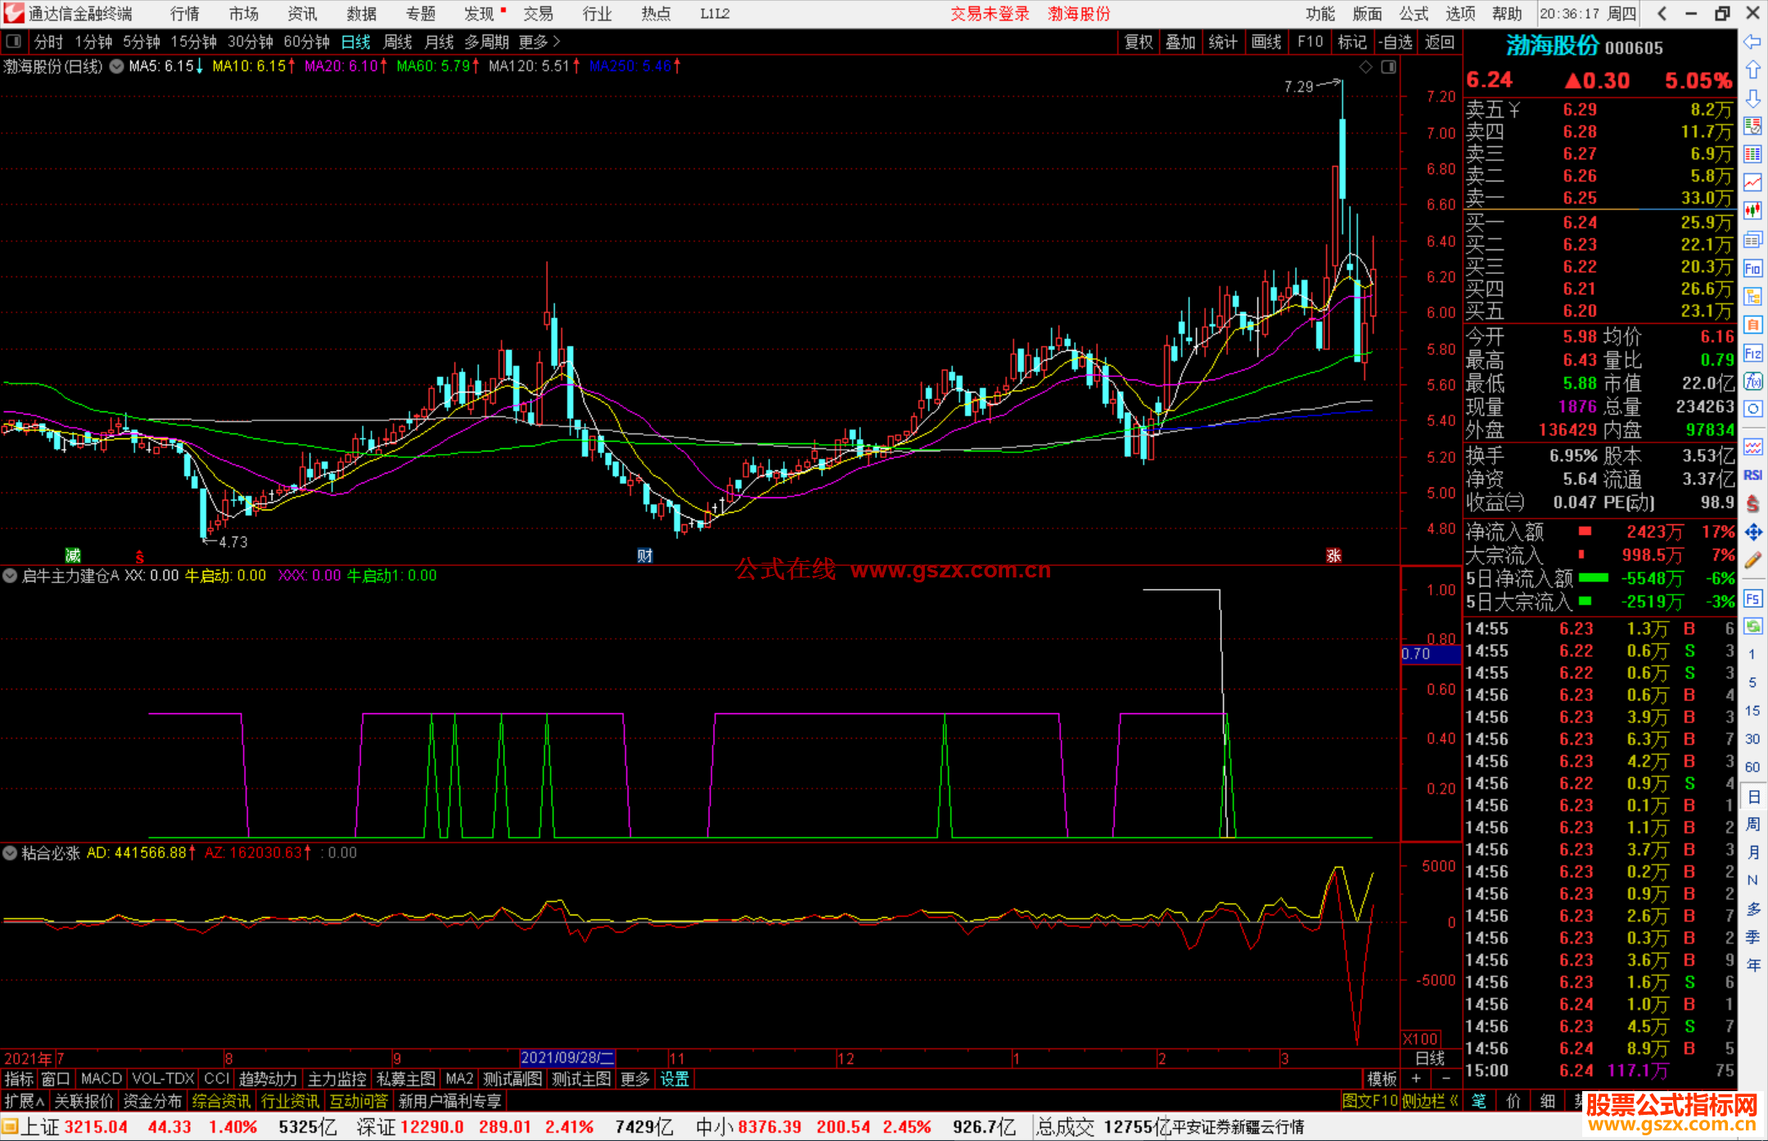Open the 模板 template selector
1768x1141 pixels.
[1382, 1079]
